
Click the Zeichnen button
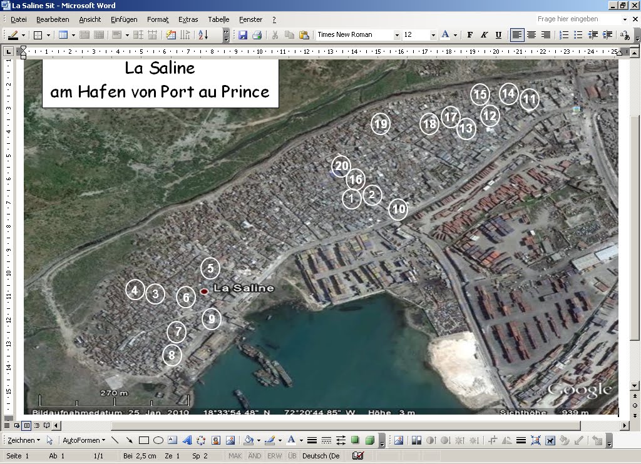tap(24, 440)
